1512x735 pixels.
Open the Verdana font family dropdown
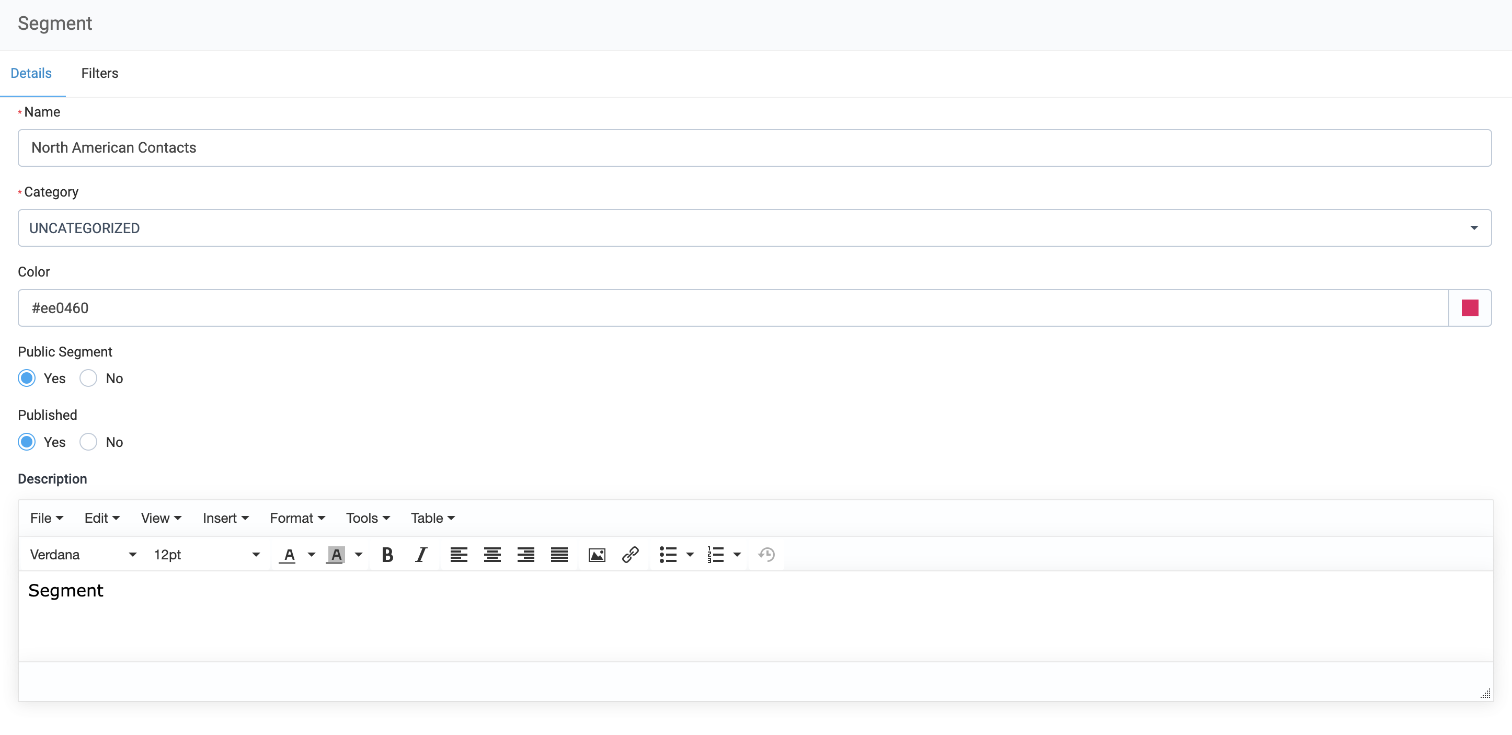82,554
